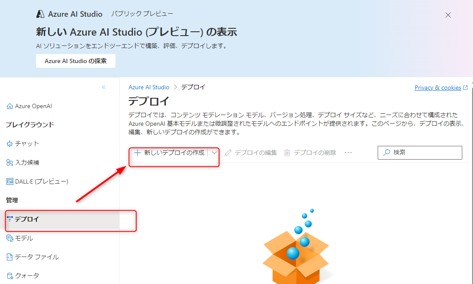Image resolution: width=473 pixels, height=284 pixels.
Task: Open Azure OpenAI home in sidebar
Action: 29,106
